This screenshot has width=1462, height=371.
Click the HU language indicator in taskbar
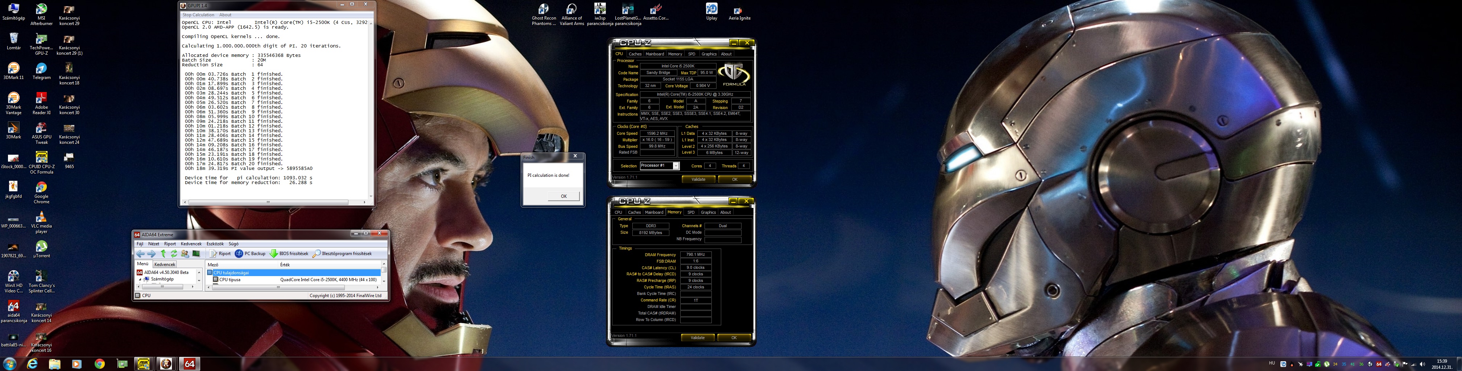pyautogui.click(x=1272, y=363)
